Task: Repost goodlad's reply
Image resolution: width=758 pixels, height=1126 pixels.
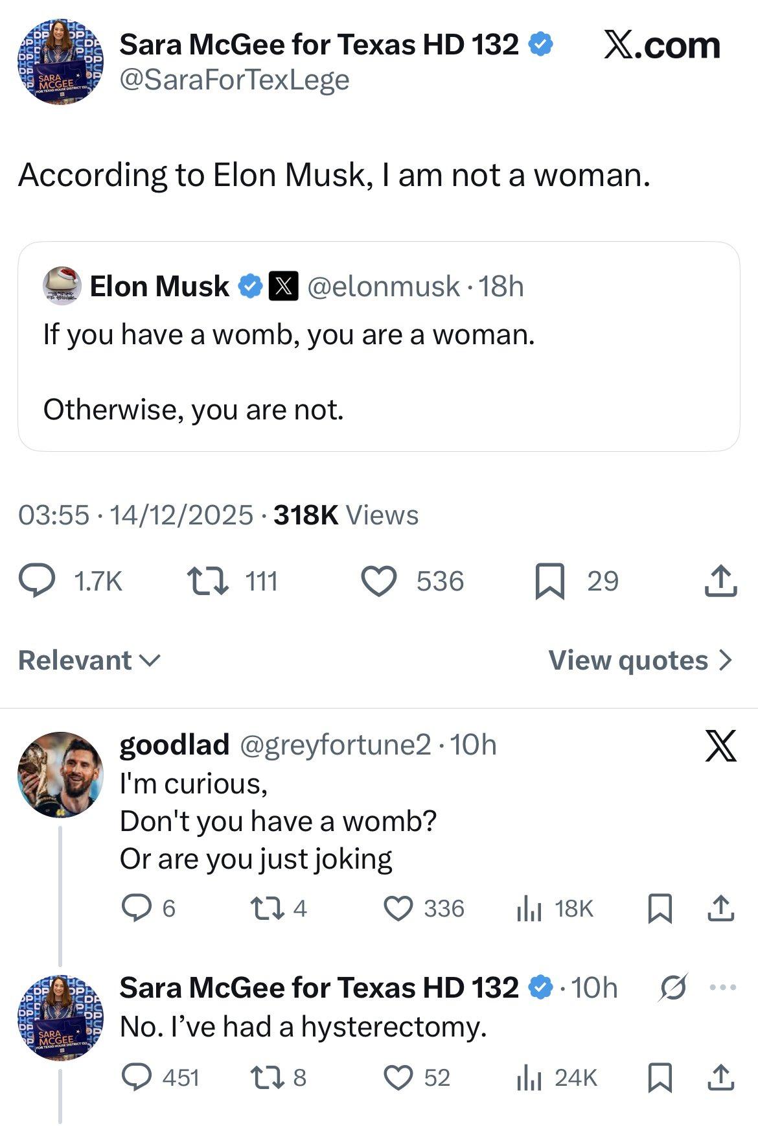Action: [x=265, y=908]
